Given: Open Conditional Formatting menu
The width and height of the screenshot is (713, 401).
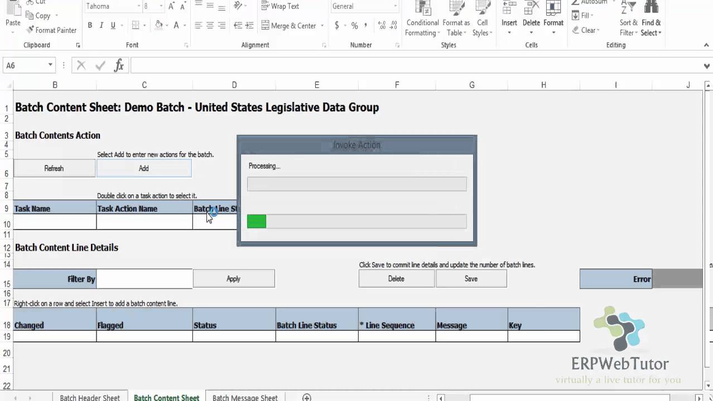Looking at the screenshot, I should click(422, 19).
